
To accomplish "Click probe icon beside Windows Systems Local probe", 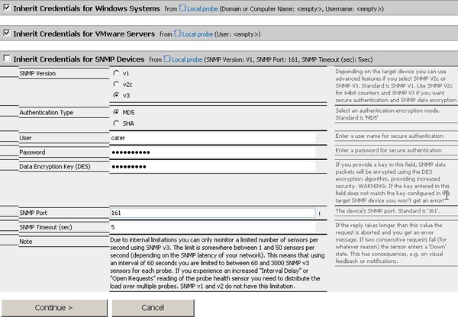I will [x=182, y=8].
